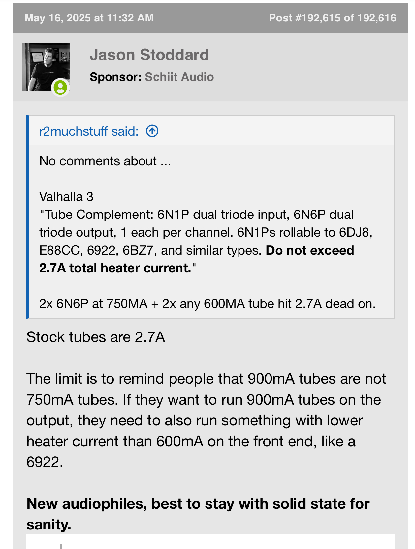
Task: Follow the Schiit Audio sponsor link
Action: (x=179, y=77)
